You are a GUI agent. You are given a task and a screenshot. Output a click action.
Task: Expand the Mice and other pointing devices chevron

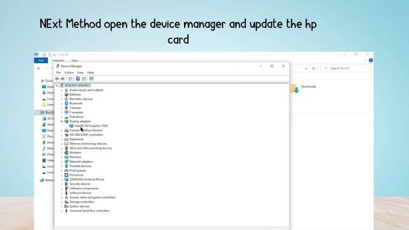click(62, 148)
